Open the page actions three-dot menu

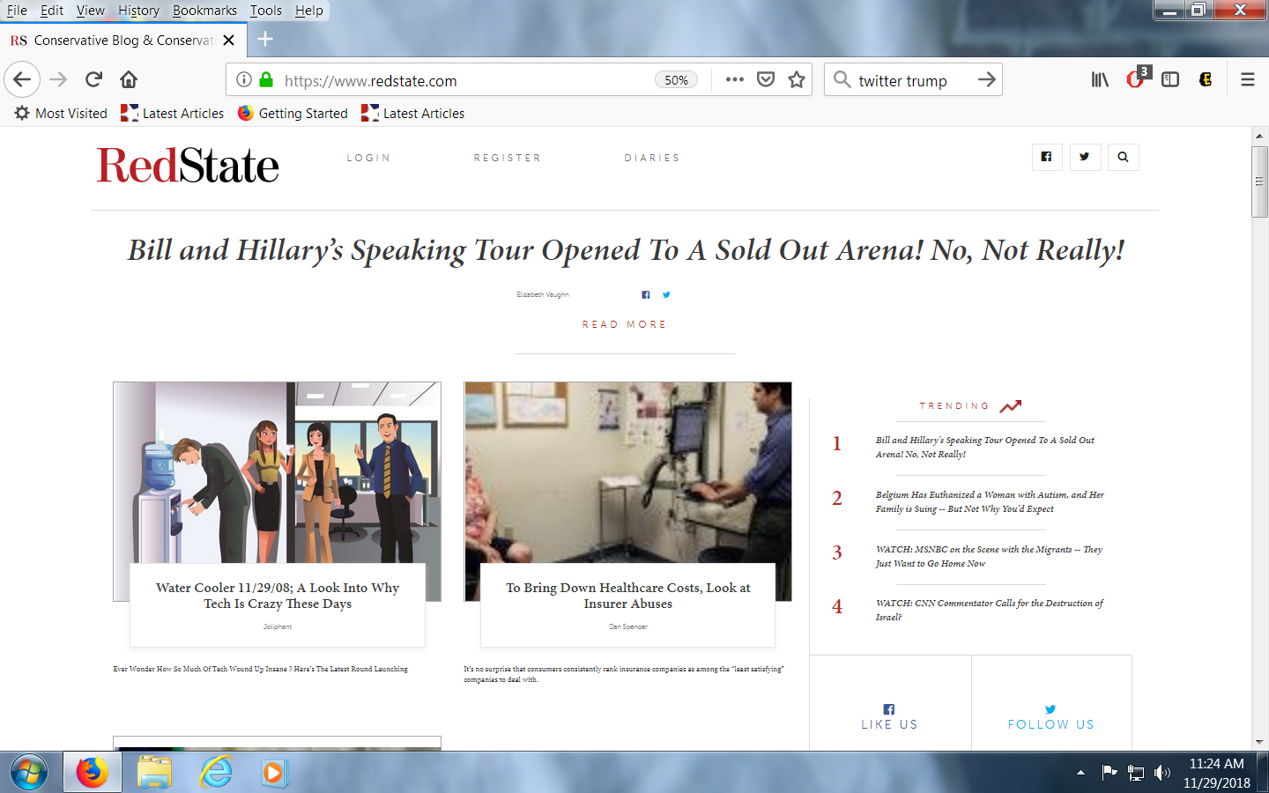click(735, 79)
